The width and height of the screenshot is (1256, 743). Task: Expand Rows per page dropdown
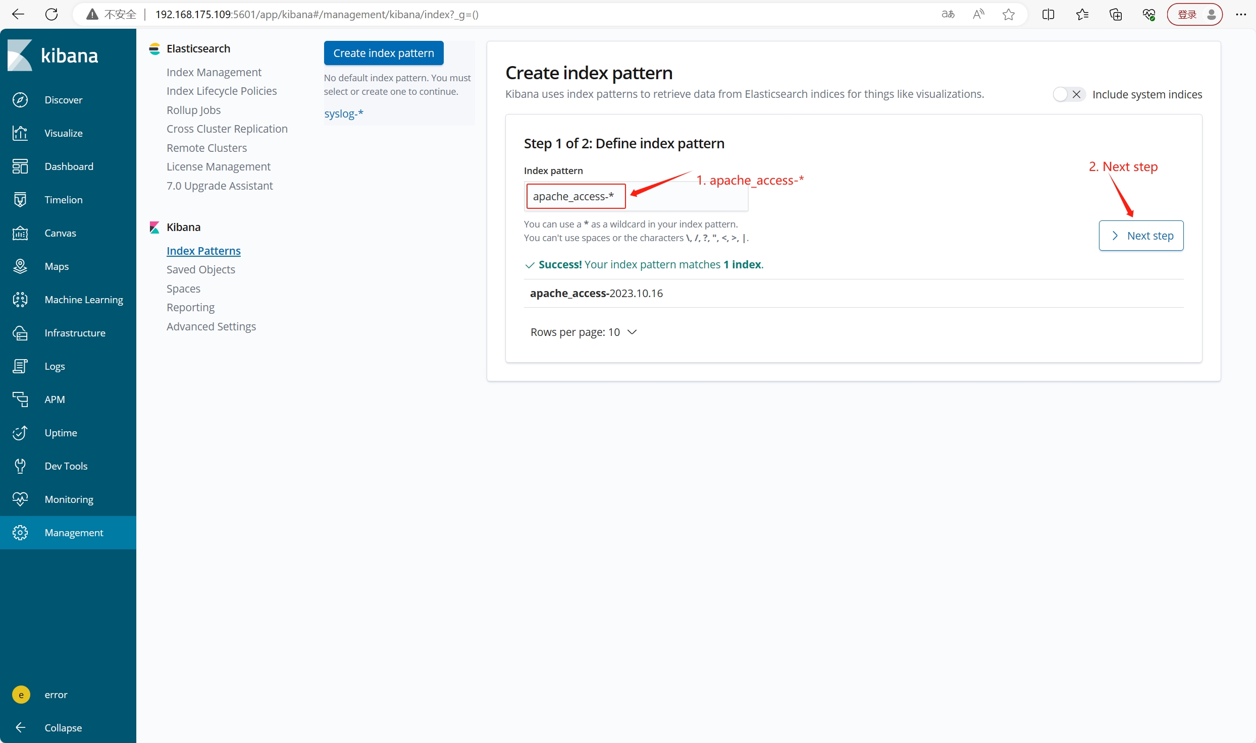click(583, 332)
